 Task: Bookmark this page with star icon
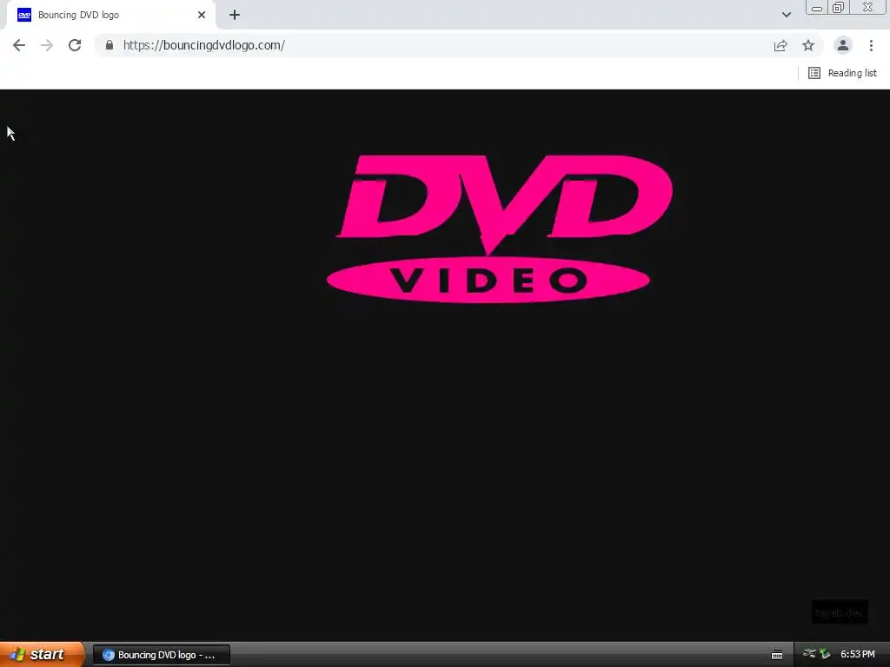click(x=808, y=45)
